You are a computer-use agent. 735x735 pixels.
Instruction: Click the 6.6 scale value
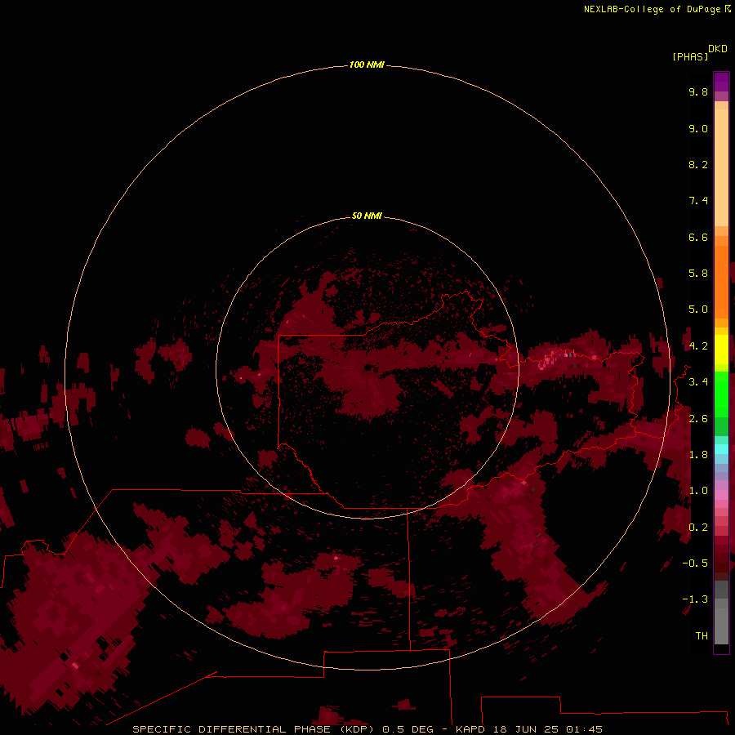[698, 238]
